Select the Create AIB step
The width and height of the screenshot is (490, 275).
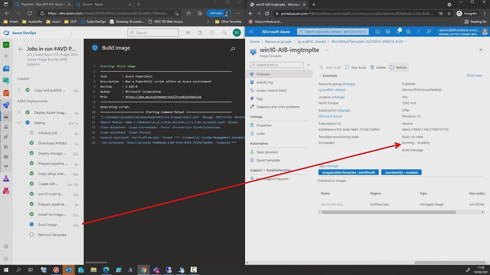coord(48,184)
